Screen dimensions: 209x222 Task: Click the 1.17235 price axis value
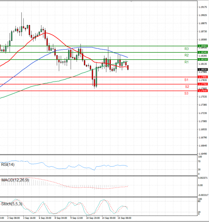203,113
